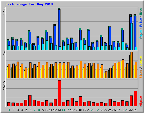Click green weekend day label 15
This screenshot has width=144, height=113.
tap(67, 110)
